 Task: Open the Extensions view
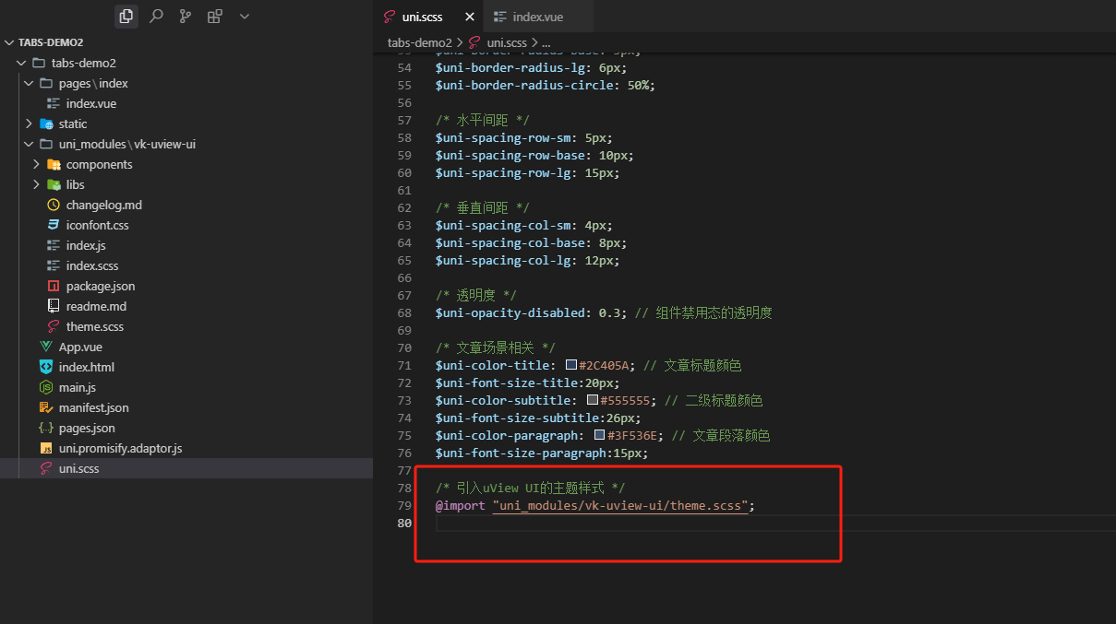click(x=212, y=16)
